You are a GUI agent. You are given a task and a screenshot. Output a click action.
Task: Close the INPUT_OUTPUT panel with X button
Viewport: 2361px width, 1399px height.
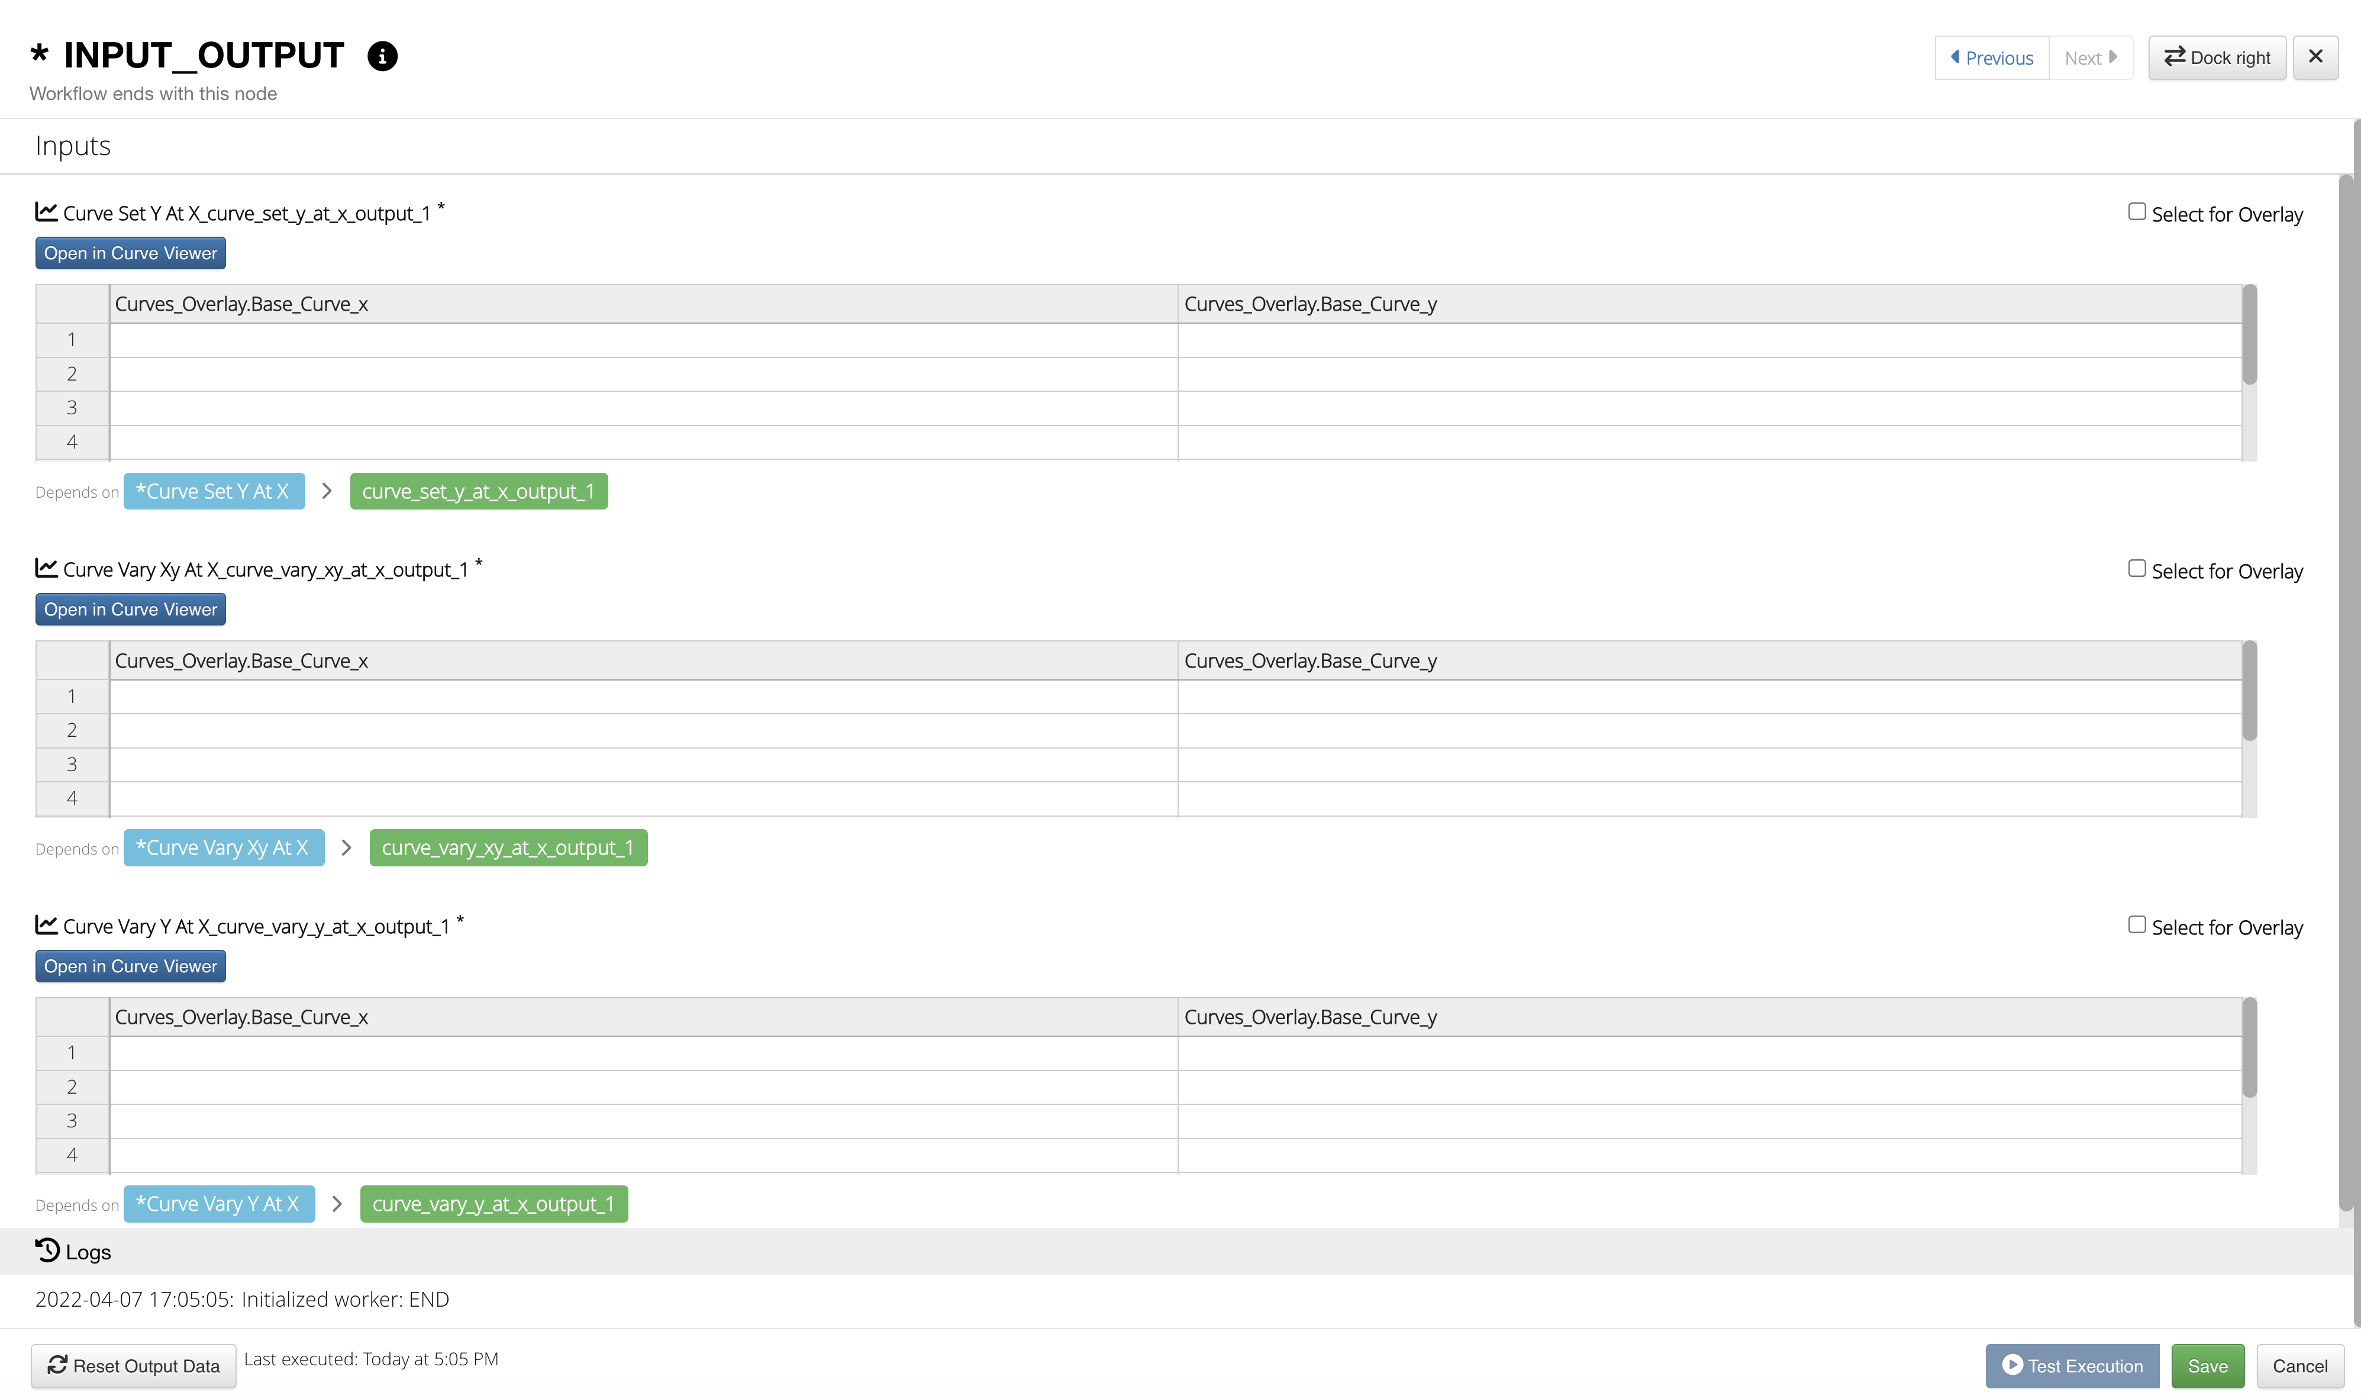(2315, 57)
